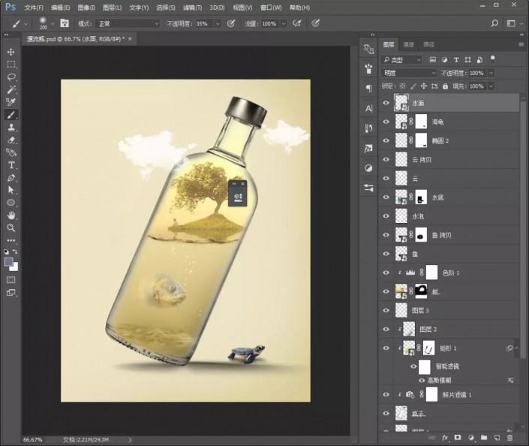Enable airbrush-style build-up effect
529x446 pixels.
click(x=297, y=23)
